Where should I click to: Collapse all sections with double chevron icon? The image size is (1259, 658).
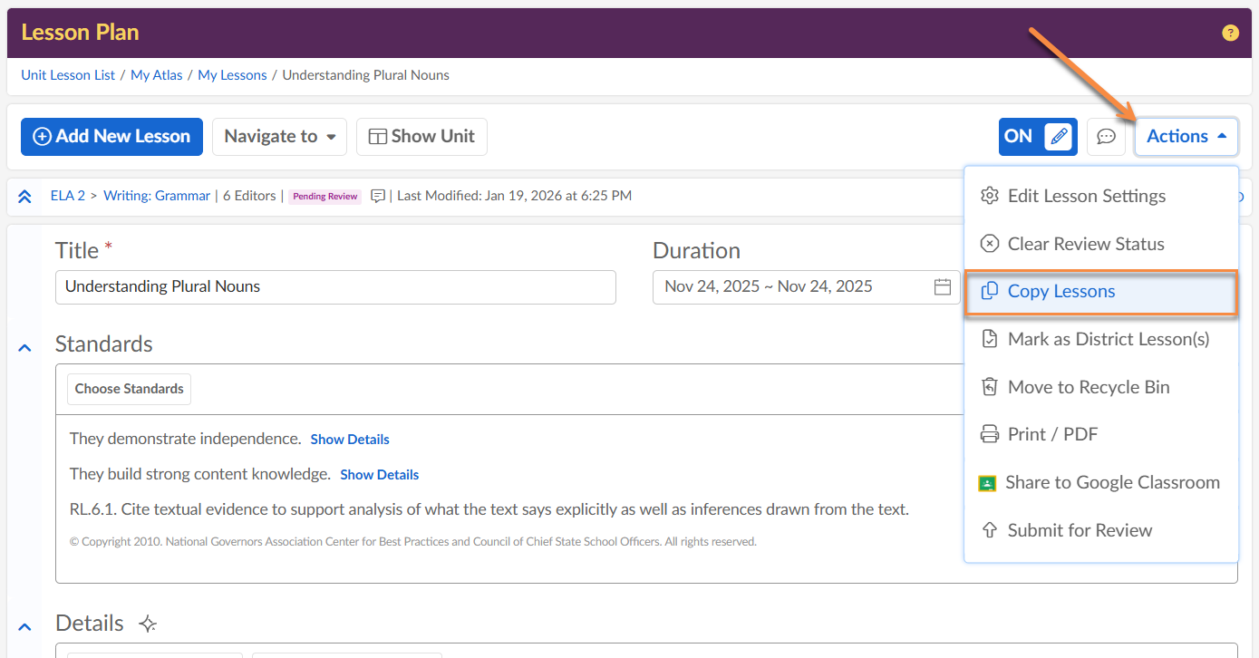click(x=24, y=197)
